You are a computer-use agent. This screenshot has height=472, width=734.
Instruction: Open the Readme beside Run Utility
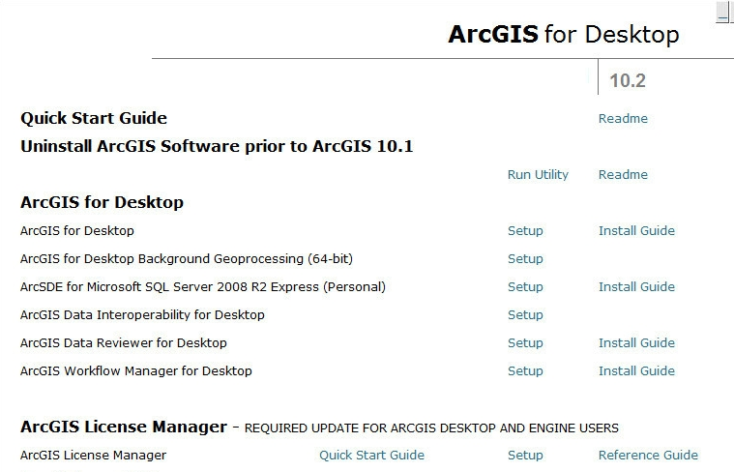tap(623, 175)
